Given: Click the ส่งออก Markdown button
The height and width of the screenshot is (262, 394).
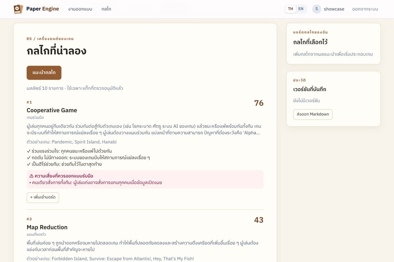Looking at the screenshot, I should (313, 114).
